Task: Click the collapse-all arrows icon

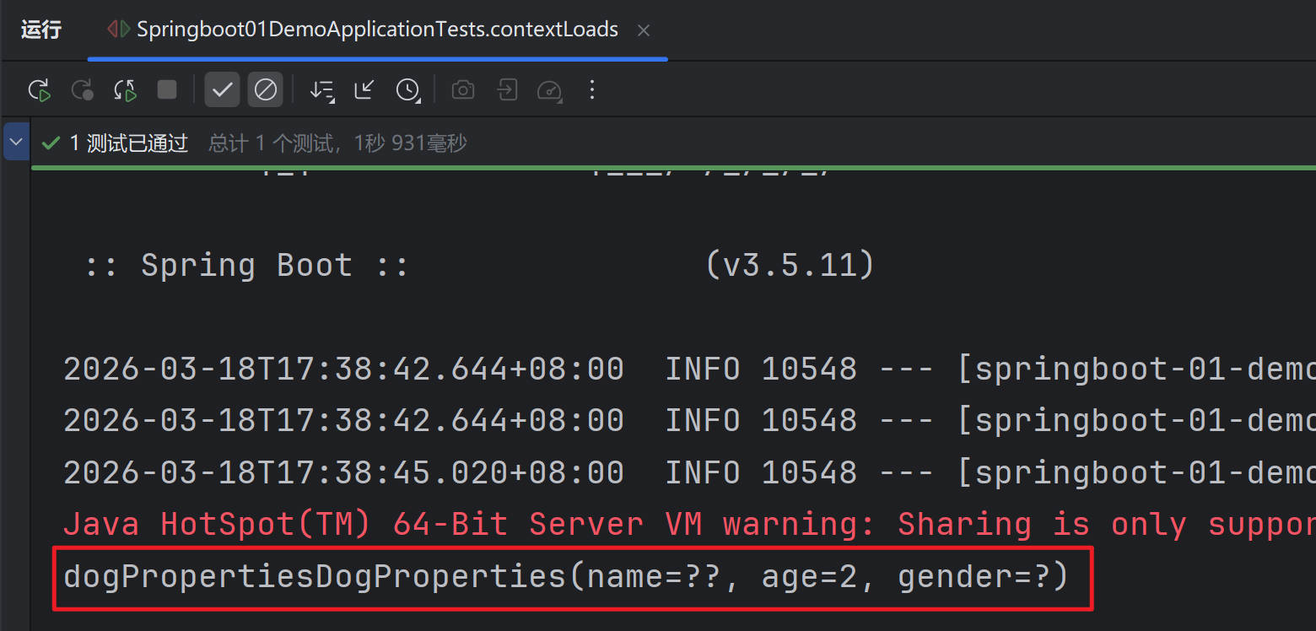Action: tap(364, 89)
